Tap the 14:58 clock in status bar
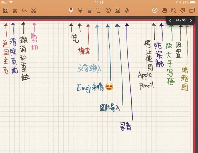The height and width of the screenshot is (153, 198). (99, 2)
